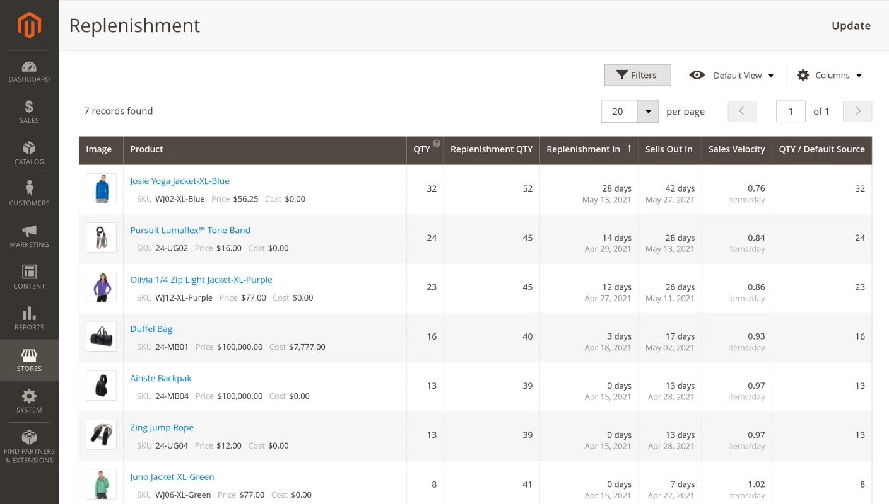
Task: Click the Filters button
Action: pyautogui.click(x=637, y=76)
